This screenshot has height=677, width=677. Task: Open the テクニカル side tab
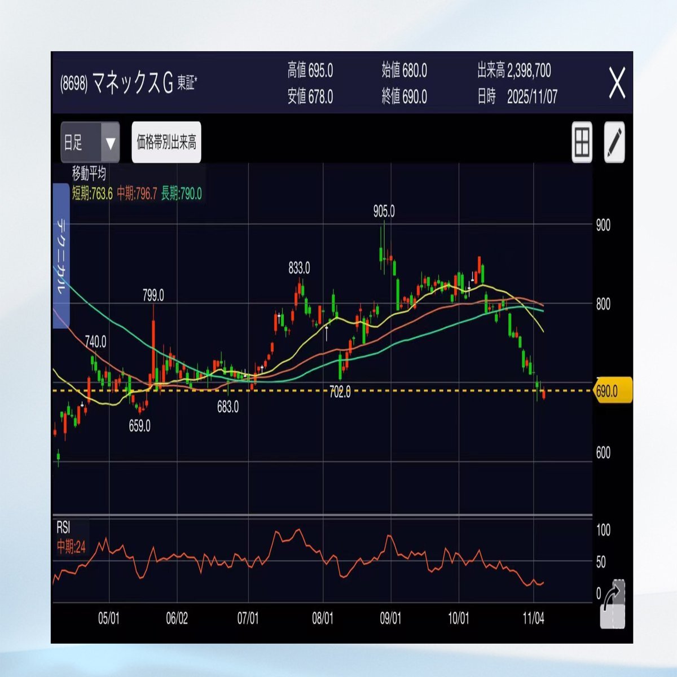tap(61, 256)
